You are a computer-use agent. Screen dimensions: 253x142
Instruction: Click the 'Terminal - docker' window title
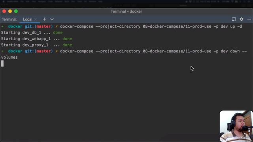[x=126, y=11]
